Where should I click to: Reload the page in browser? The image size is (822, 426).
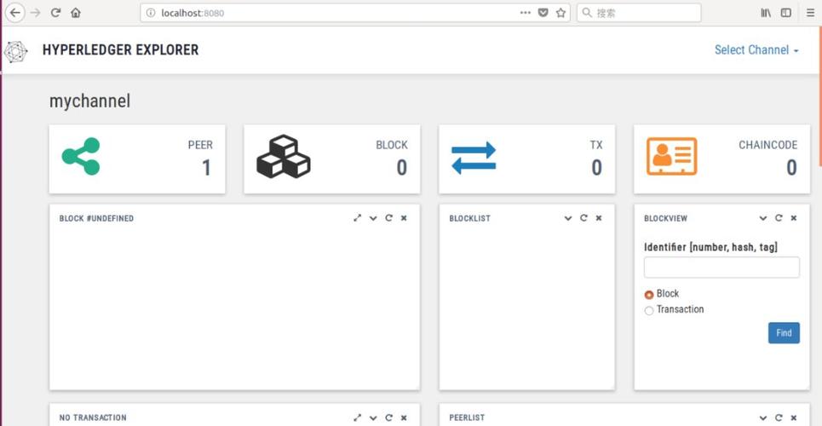pyautogui.click(x=56, y=13)
